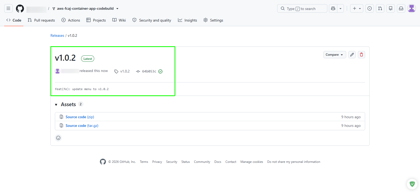Focus the Type to search field
The width and height of the screenshot is (420, 192).
click(x=302, y=8)
